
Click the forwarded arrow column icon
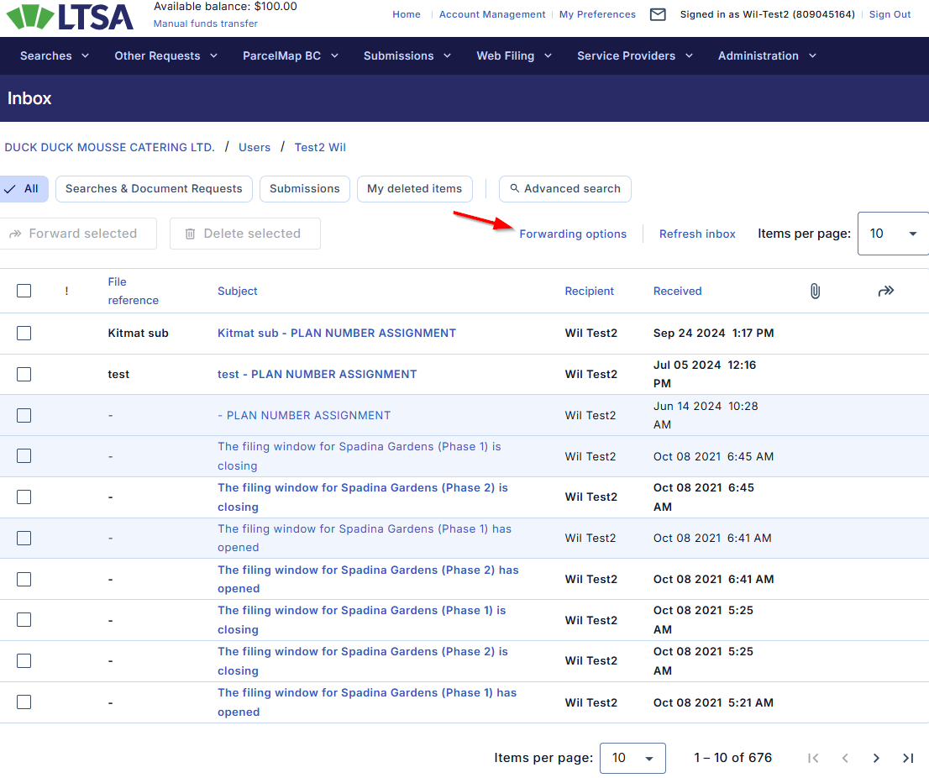click(885, 291)
